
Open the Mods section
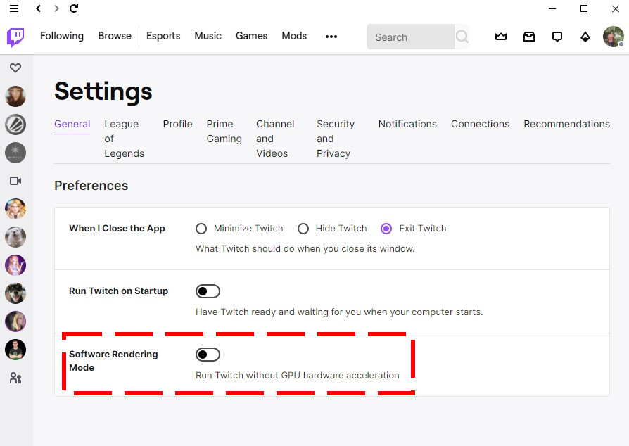294,36
